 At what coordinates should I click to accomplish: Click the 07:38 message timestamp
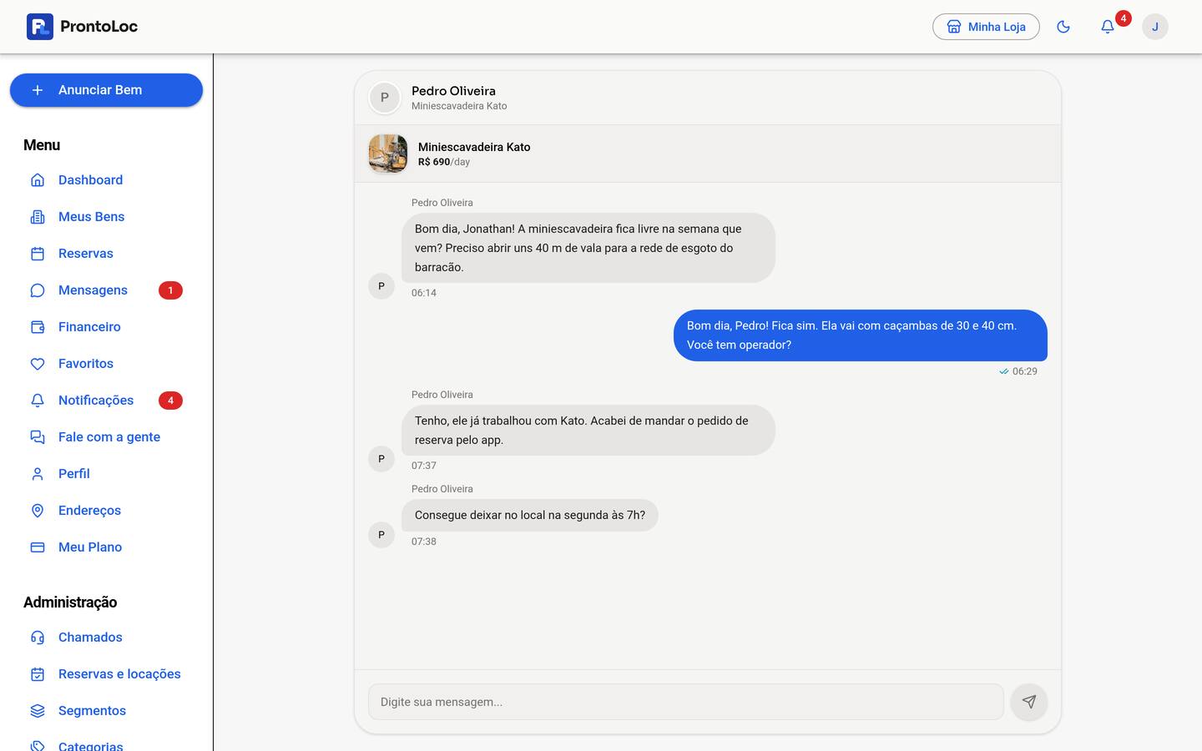(424, 542)
